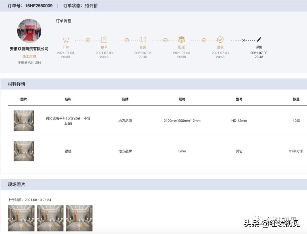Open the 钢化玻璃平开门 product thumbnail
The height and width of the screenshot is (234, 307).
[x=24, y=121]
